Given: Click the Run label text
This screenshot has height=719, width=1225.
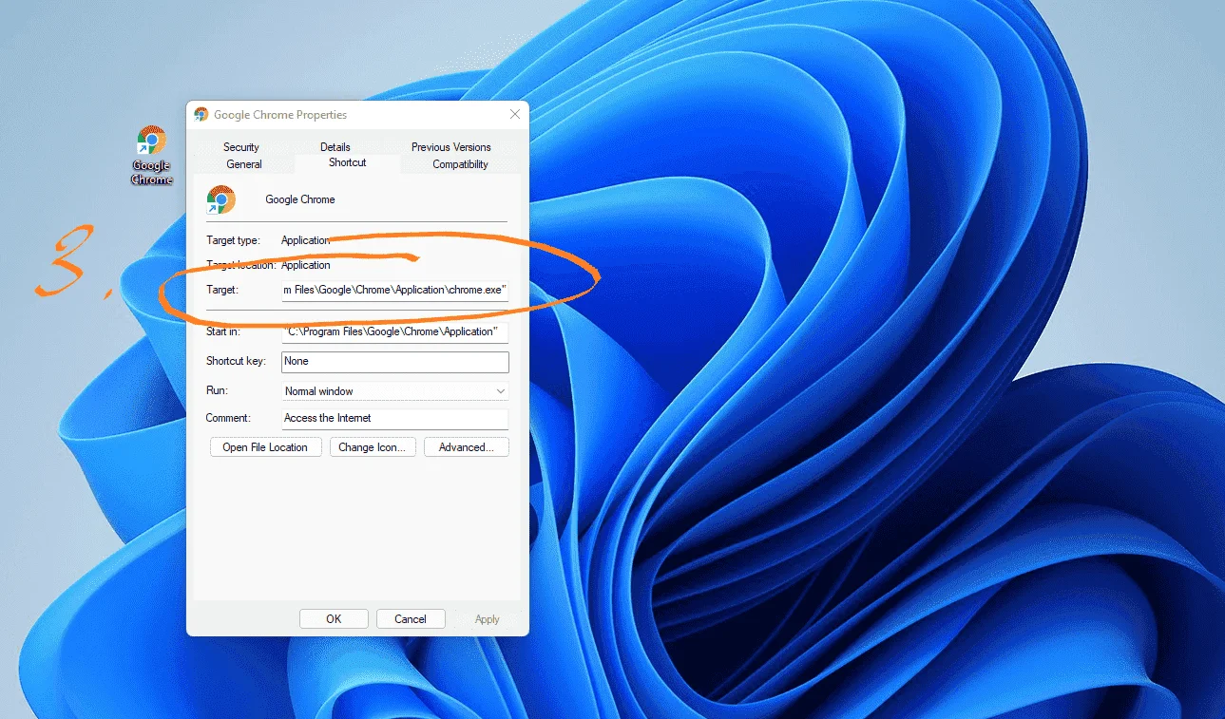Looking at the screenshot, I should point(217,390).
